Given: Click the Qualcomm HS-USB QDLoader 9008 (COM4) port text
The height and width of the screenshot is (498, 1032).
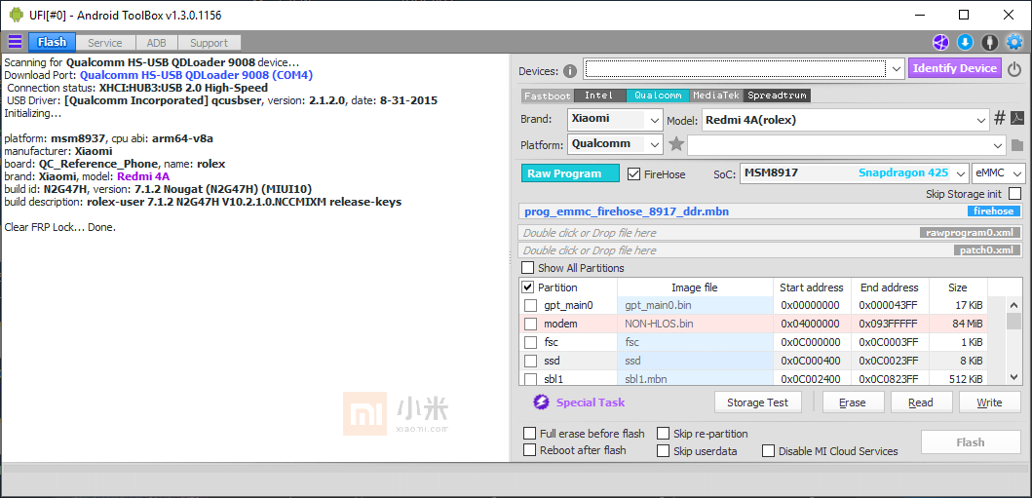Looking at the screenshot, I should [x=196, y=75].
